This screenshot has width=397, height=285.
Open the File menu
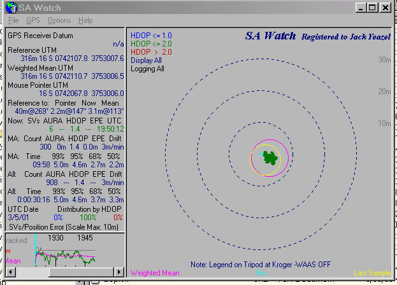click(13, 20)
